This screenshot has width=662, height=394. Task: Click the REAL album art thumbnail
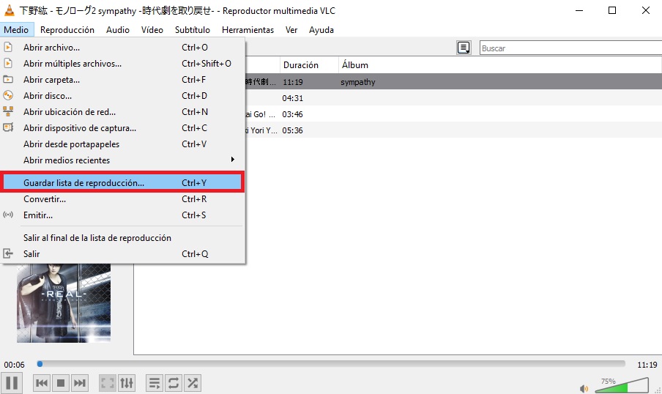(x=64, y=302)
